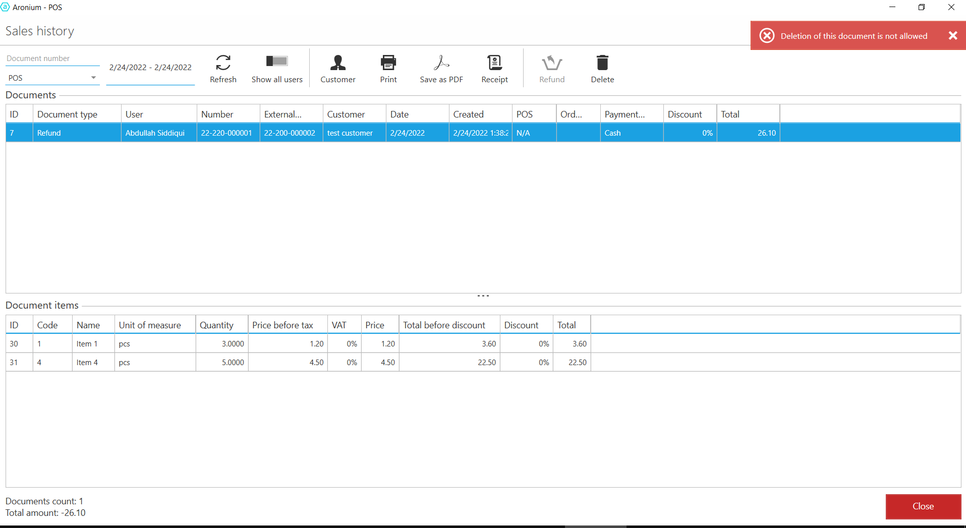
Task: Type in the Document number field
Action: click(x=52, y=58)
